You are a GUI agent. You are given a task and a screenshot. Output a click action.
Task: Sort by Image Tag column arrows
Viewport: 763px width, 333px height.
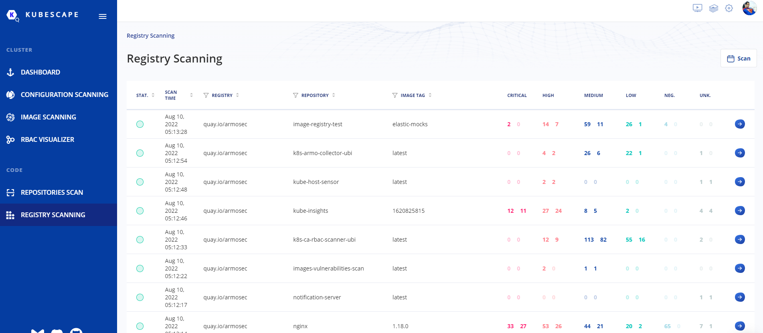(x=430, y=95)
